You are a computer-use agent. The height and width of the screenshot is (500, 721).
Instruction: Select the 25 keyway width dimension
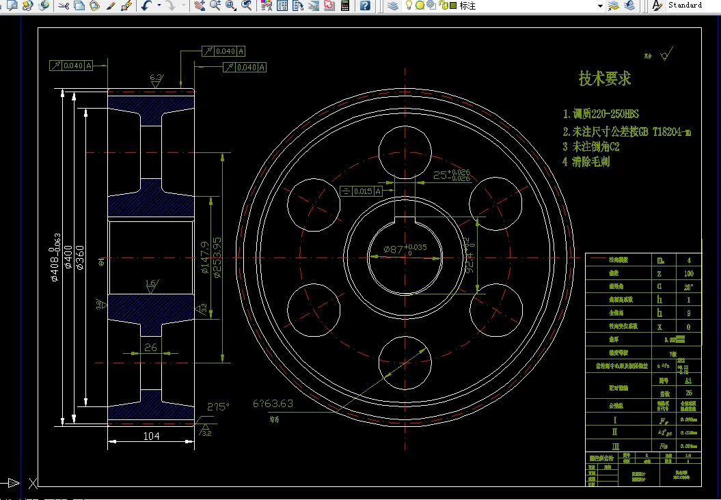coord(452,175)
